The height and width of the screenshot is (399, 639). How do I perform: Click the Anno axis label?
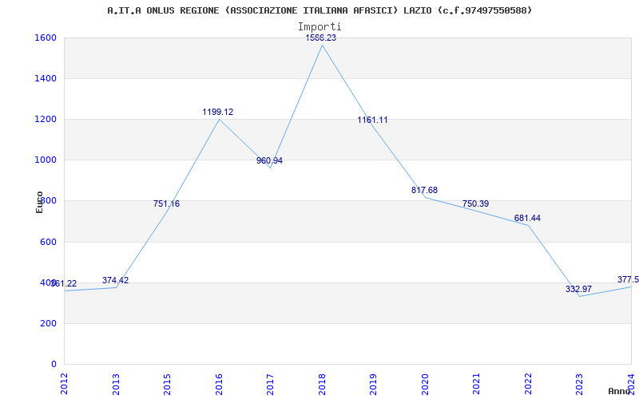coord(620,391)
